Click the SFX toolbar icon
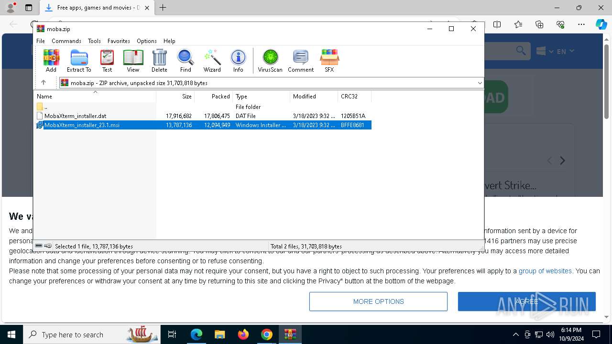This screenshot has width=612, height=344. [x=329, y=61]
